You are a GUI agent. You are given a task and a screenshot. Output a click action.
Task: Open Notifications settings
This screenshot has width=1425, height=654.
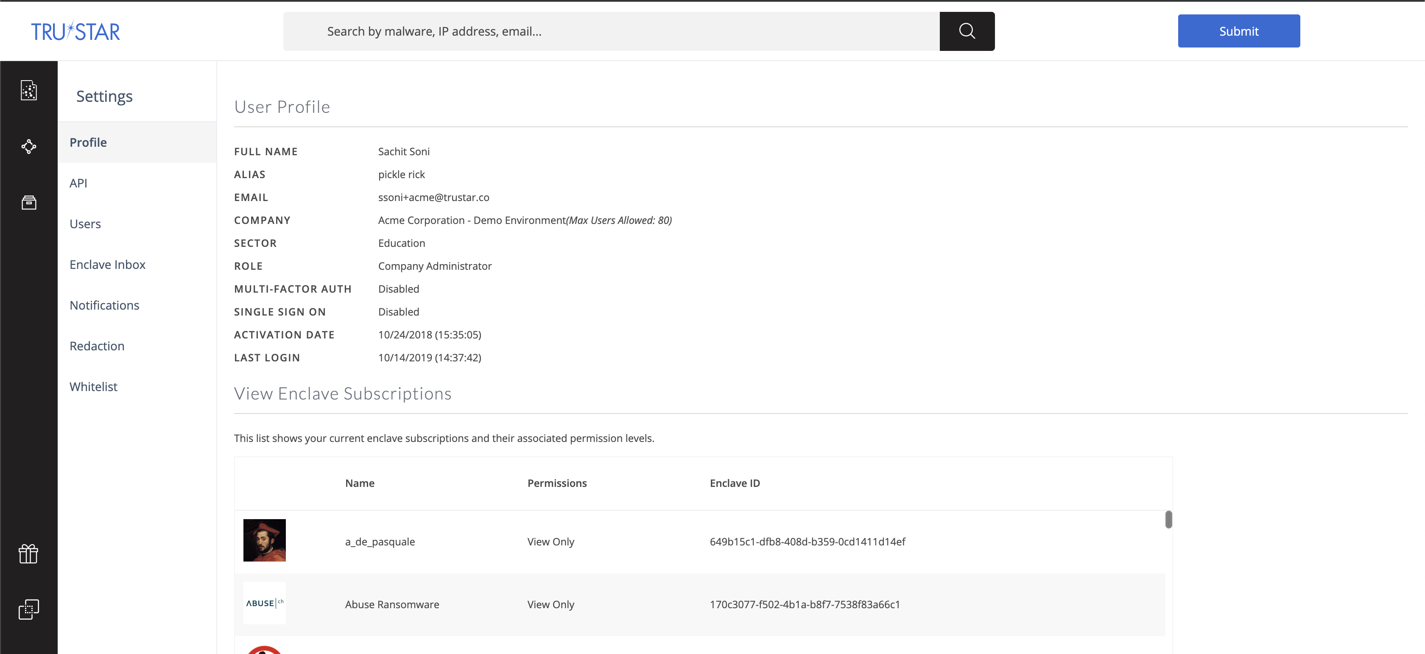point(137,305)
